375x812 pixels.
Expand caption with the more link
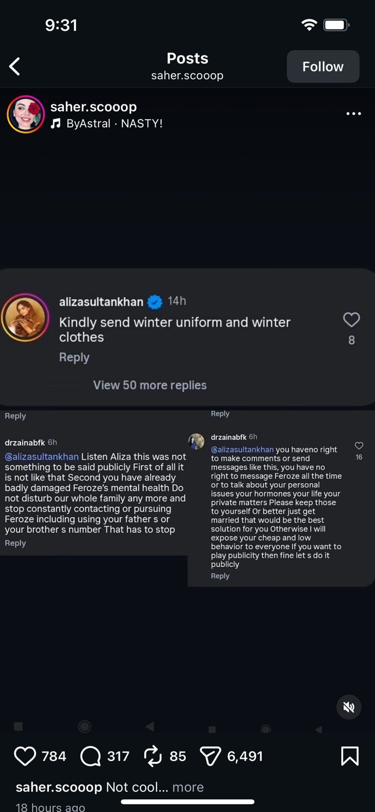[x=188, y=787]
